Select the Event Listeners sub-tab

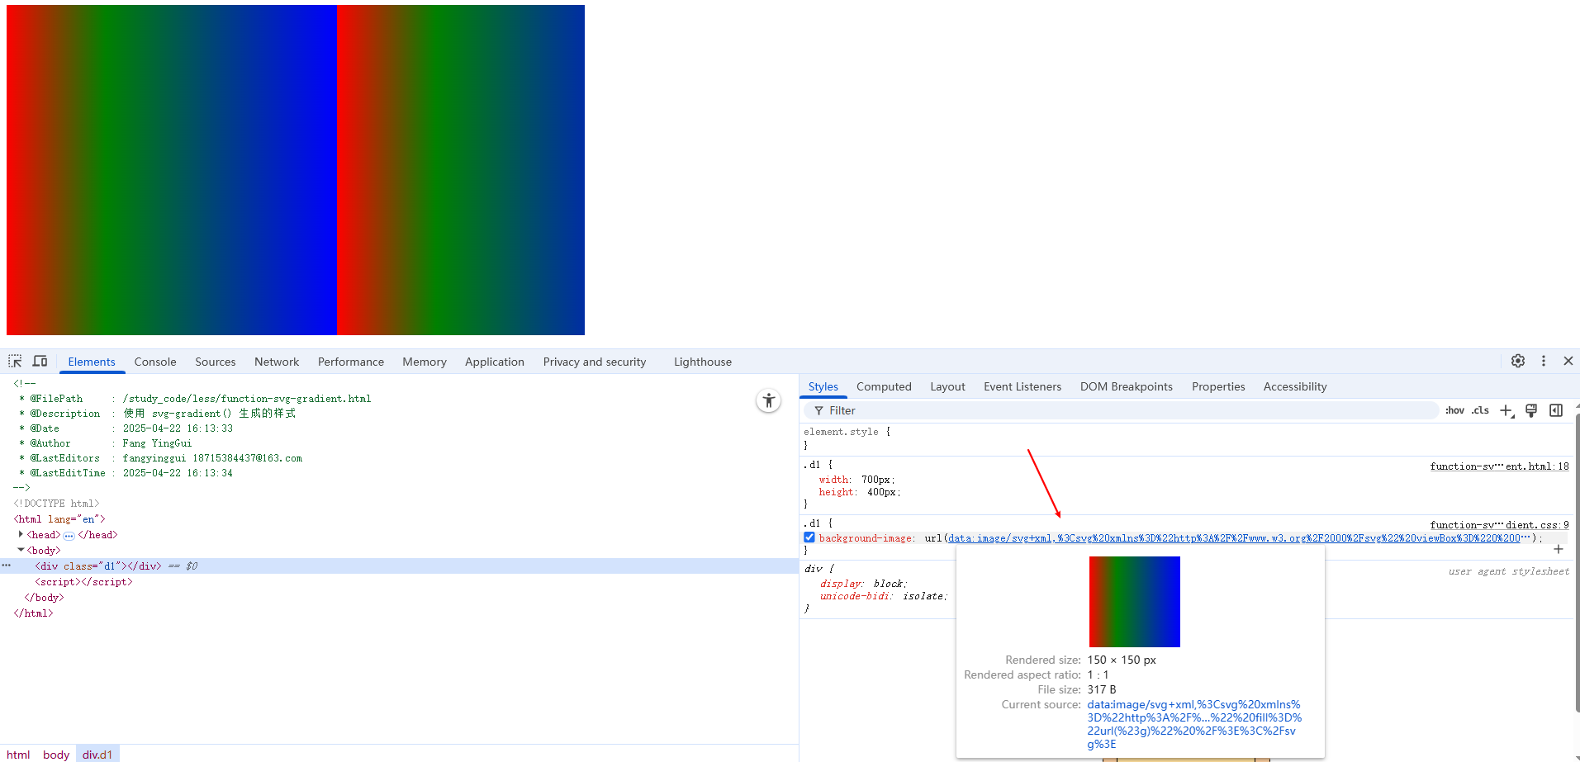(x=1022, y=386)
